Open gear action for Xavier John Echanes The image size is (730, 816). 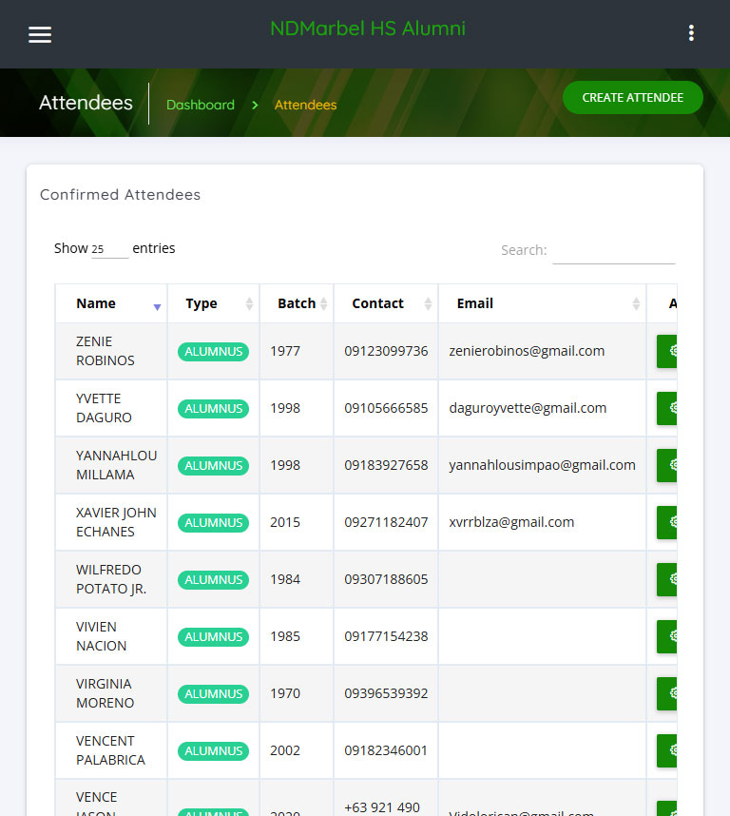point(667,522)
